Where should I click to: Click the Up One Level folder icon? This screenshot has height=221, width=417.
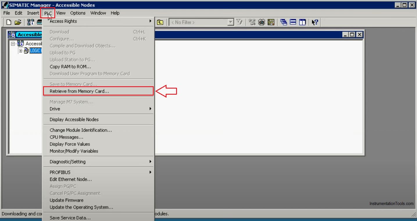(160, 22)
